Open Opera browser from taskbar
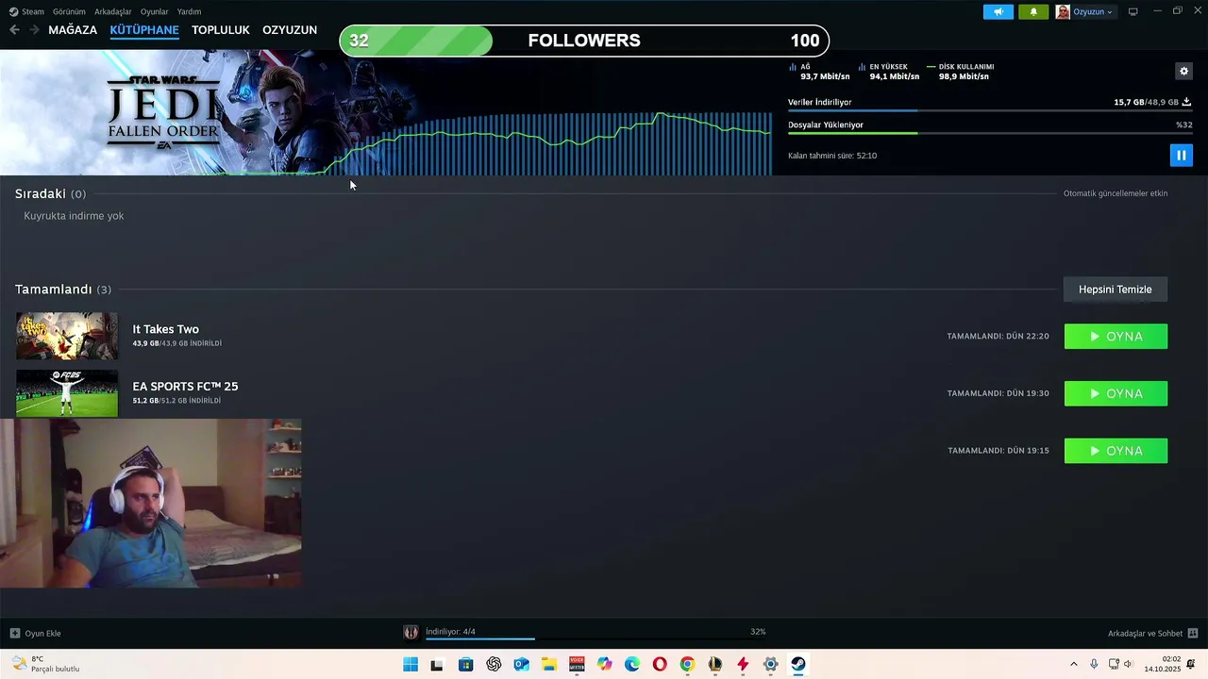1208x679 pixels. point(660,665)
